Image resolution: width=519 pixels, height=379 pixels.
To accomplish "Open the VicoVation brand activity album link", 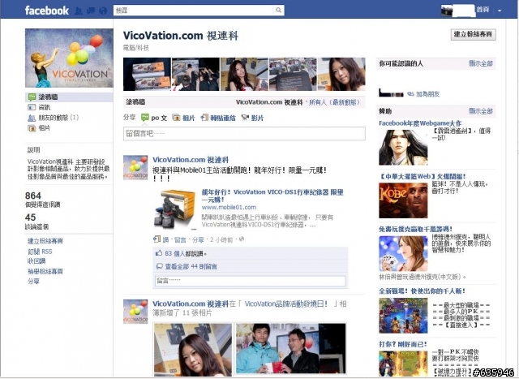I will click(x=286, y=304).
